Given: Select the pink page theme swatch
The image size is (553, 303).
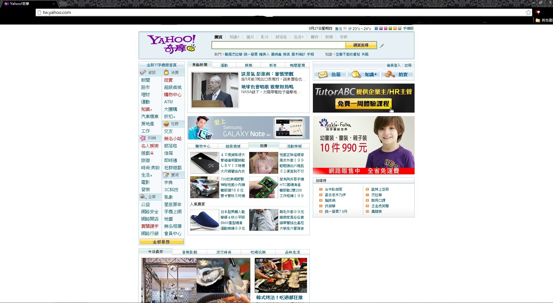Looking at the screenshot, I should click(386, 28).
